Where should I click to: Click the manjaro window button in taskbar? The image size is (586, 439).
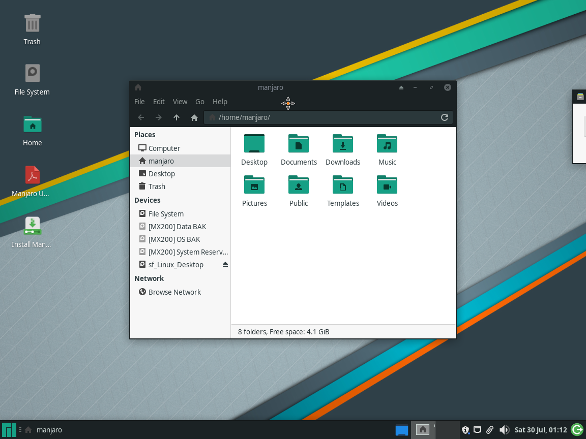pyautogui.click(x=43, y=430)
